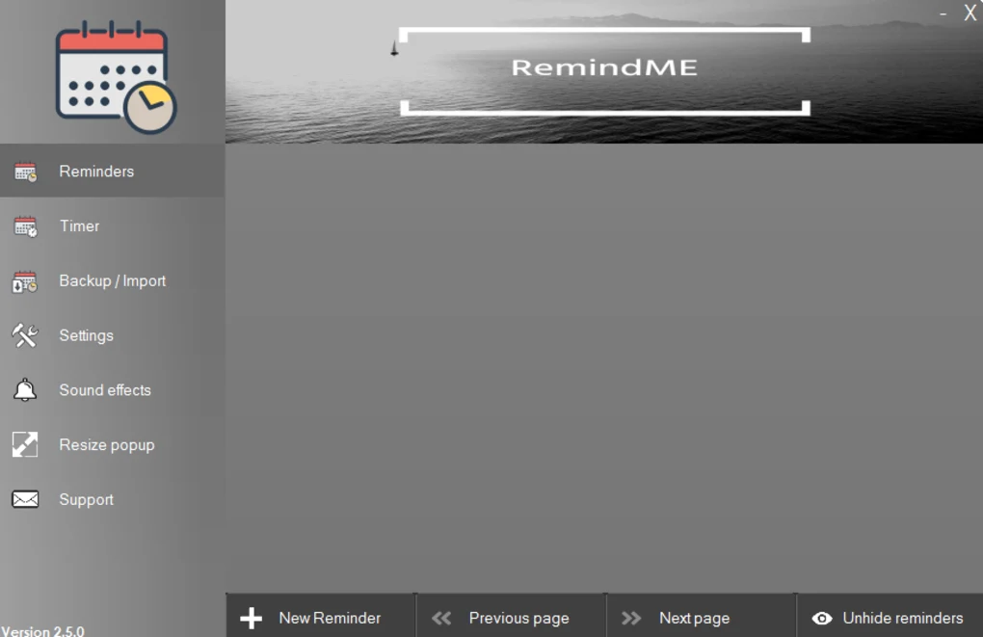Viewport: 983px width, 637px height.
Task: Click the plus icon to create a reminder
Action: click(x=252, y=617)
